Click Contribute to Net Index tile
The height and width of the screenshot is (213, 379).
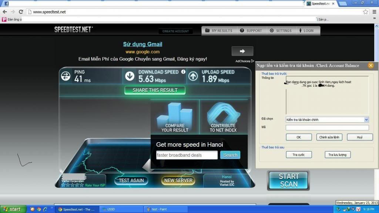223,117
